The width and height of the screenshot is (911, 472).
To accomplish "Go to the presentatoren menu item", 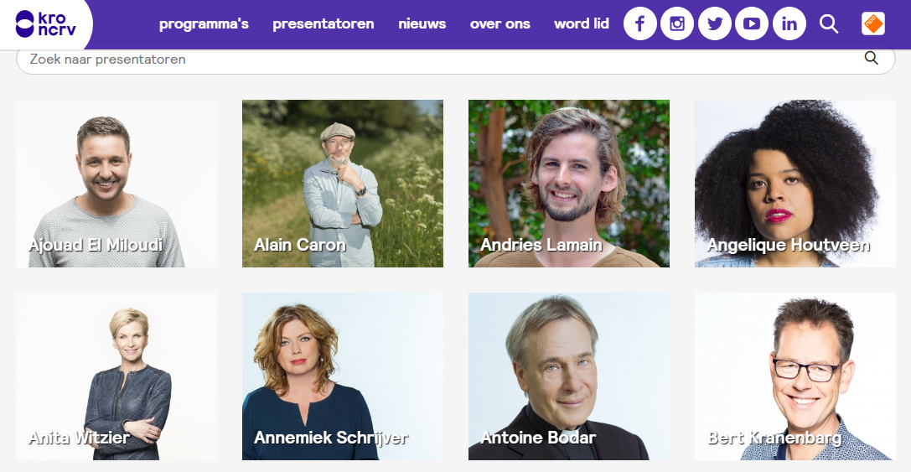I will point(324,23).
